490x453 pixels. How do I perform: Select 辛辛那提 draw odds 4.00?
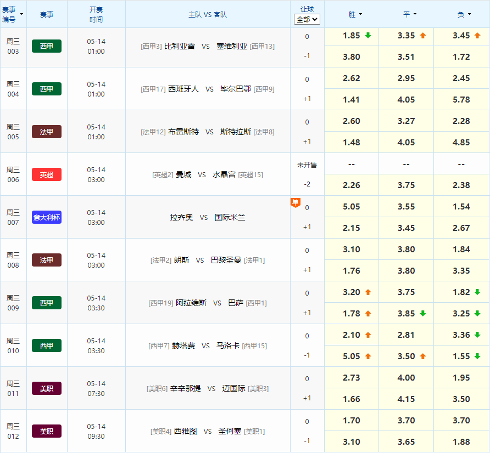point(407,377)
